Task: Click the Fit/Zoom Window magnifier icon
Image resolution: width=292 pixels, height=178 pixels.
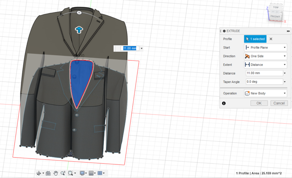Action: tap(70, 173)
